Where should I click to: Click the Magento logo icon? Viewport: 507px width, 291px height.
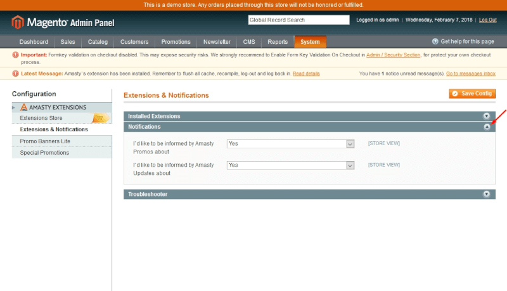pyautogui.click(x=18, y=22)
